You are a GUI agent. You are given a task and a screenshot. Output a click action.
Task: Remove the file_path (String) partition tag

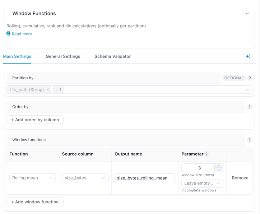coord(48,89)
